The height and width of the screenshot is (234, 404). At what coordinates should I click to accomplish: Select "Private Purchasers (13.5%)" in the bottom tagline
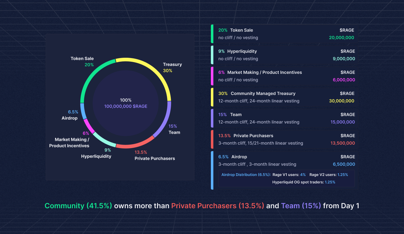coord(218,206)
